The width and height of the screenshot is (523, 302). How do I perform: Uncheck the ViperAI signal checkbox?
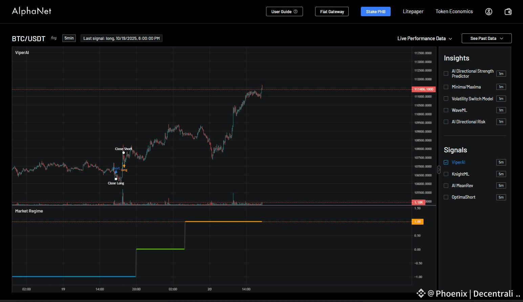446,162
